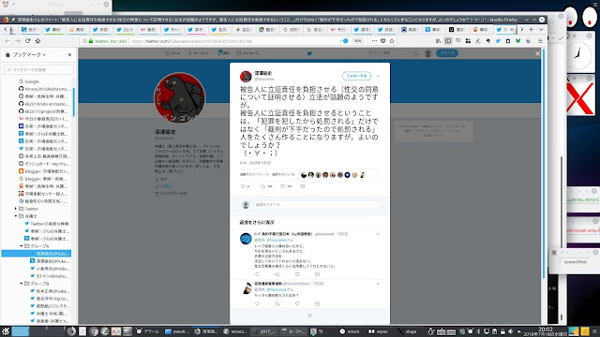
Task: Click the Twitter extension icon in toolbar
Action: pos(498,41)
